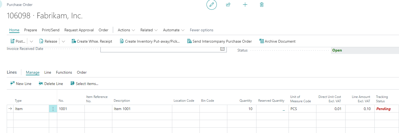Click the Lines section heading

12,72
